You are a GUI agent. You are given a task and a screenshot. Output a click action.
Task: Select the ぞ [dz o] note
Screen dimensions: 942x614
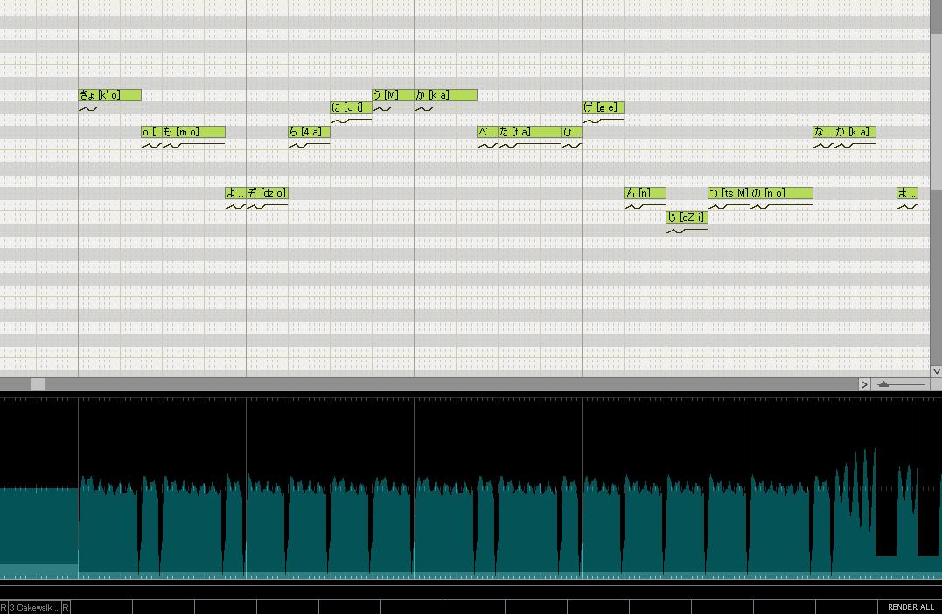tap(268, 193)
